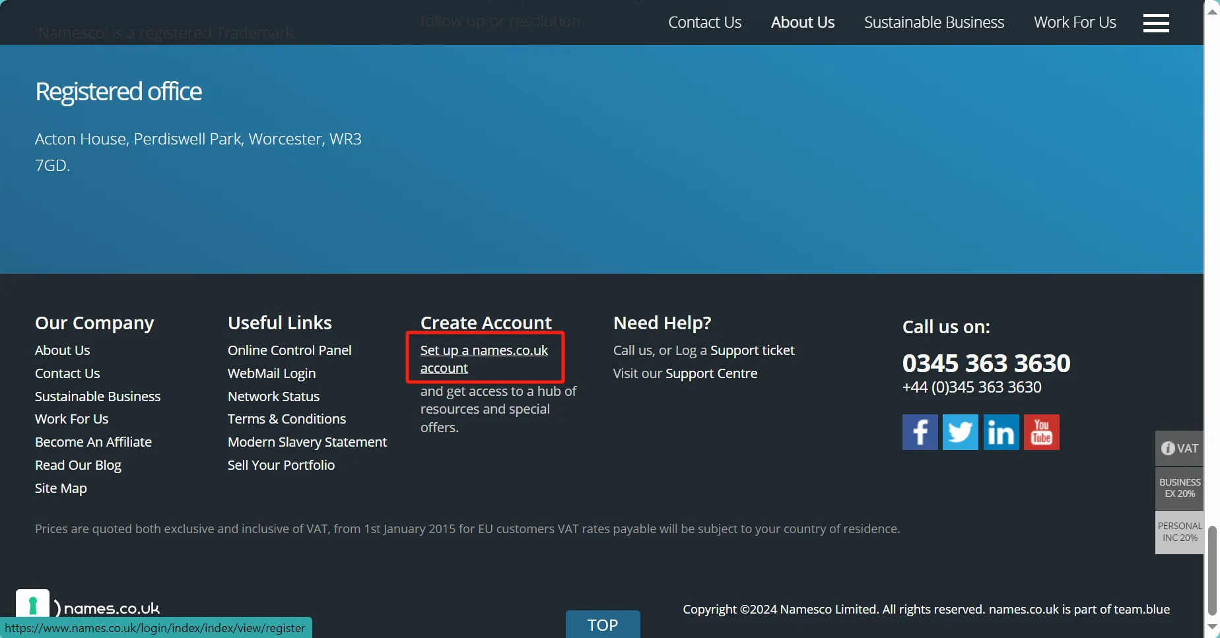Open WebMail Login link
The image size is (1220, 638).
(271, 373)
